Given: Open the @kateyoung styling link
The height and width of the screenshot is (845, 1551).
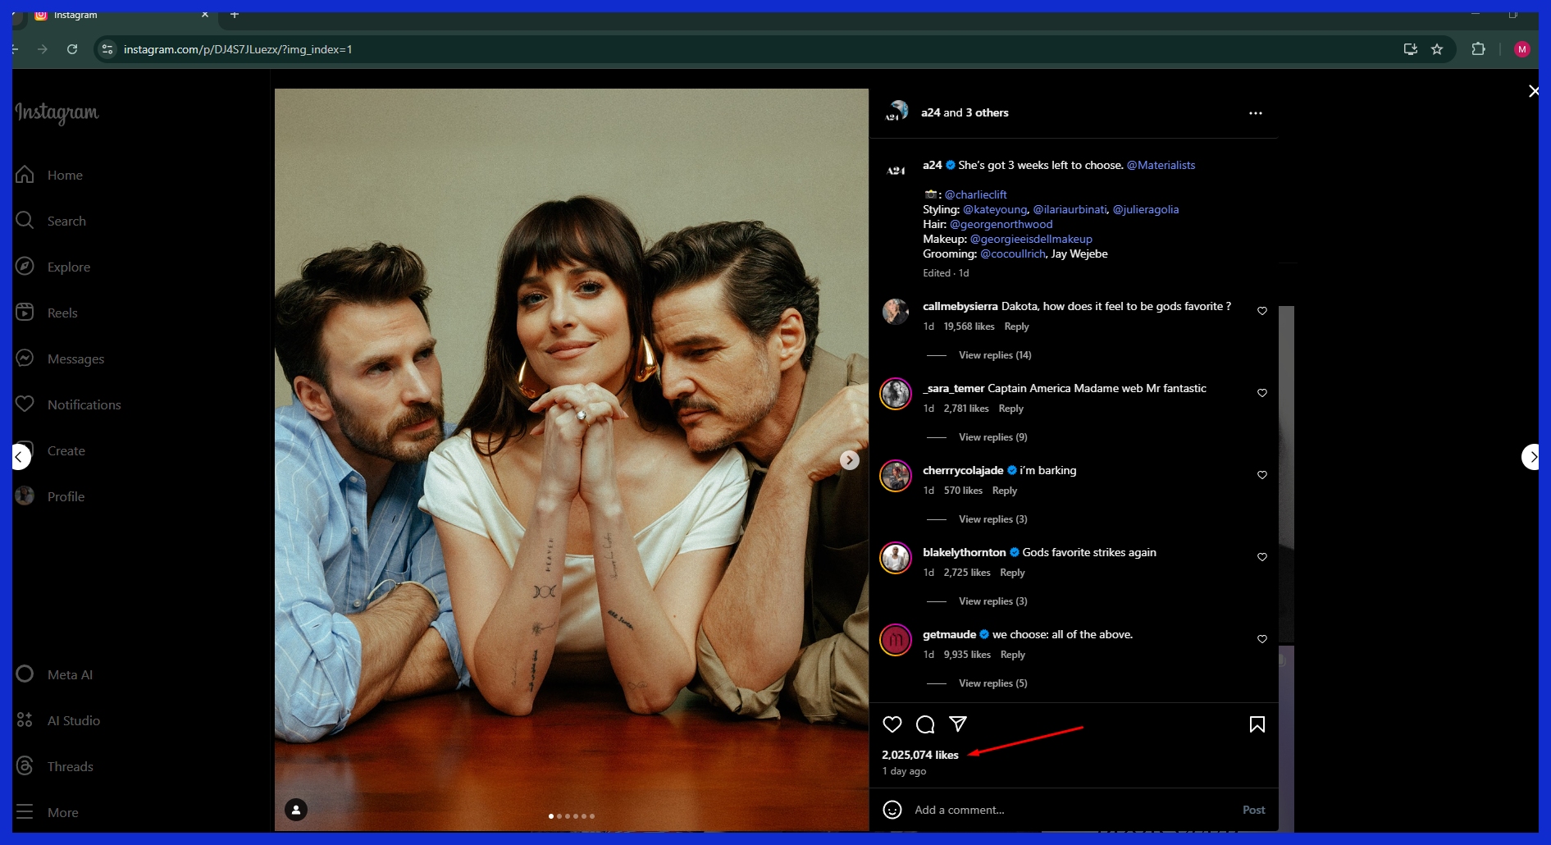Looking at the screenshot, I should [x=994, y=209].
